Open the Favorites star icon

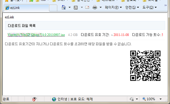(x=7, y=1)
